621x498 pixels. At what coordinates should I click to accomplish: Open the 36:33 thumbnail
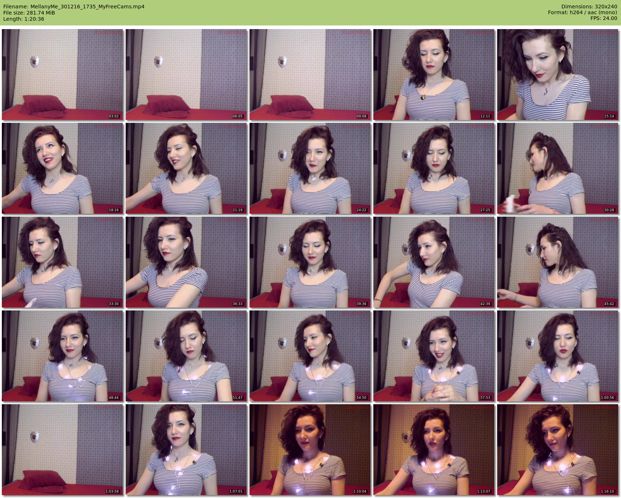(x=186, y=262)
